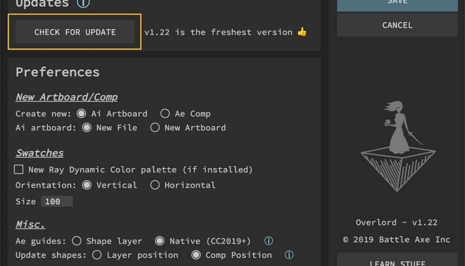This screenshot has height=266, width=465.
Task: Click the swatch Size input field
Action: pos(57,201)
